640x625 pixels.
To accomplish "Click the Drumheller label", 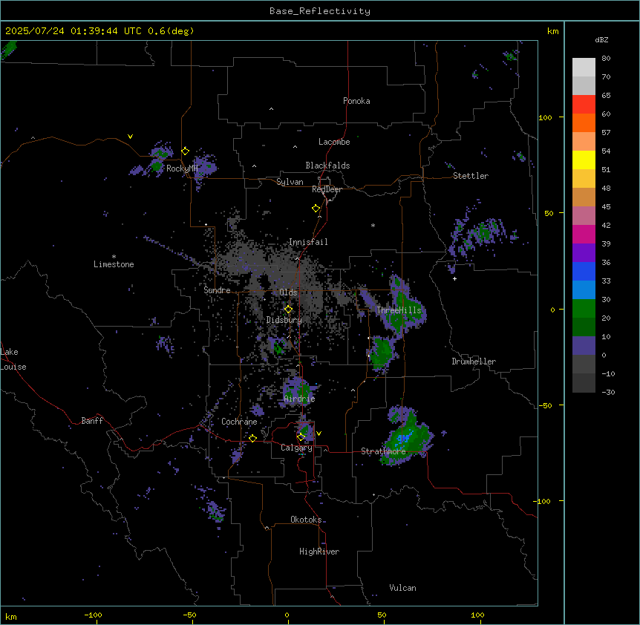I will (474, 361).
